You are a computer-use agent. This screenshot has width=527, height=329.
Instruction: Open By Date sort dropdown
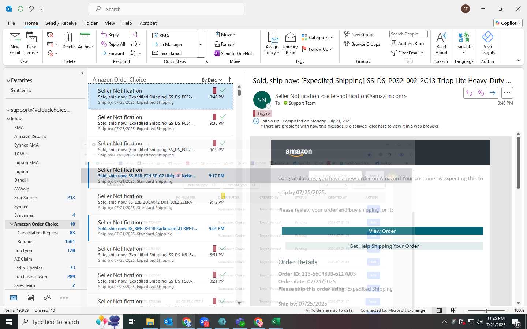212,80
